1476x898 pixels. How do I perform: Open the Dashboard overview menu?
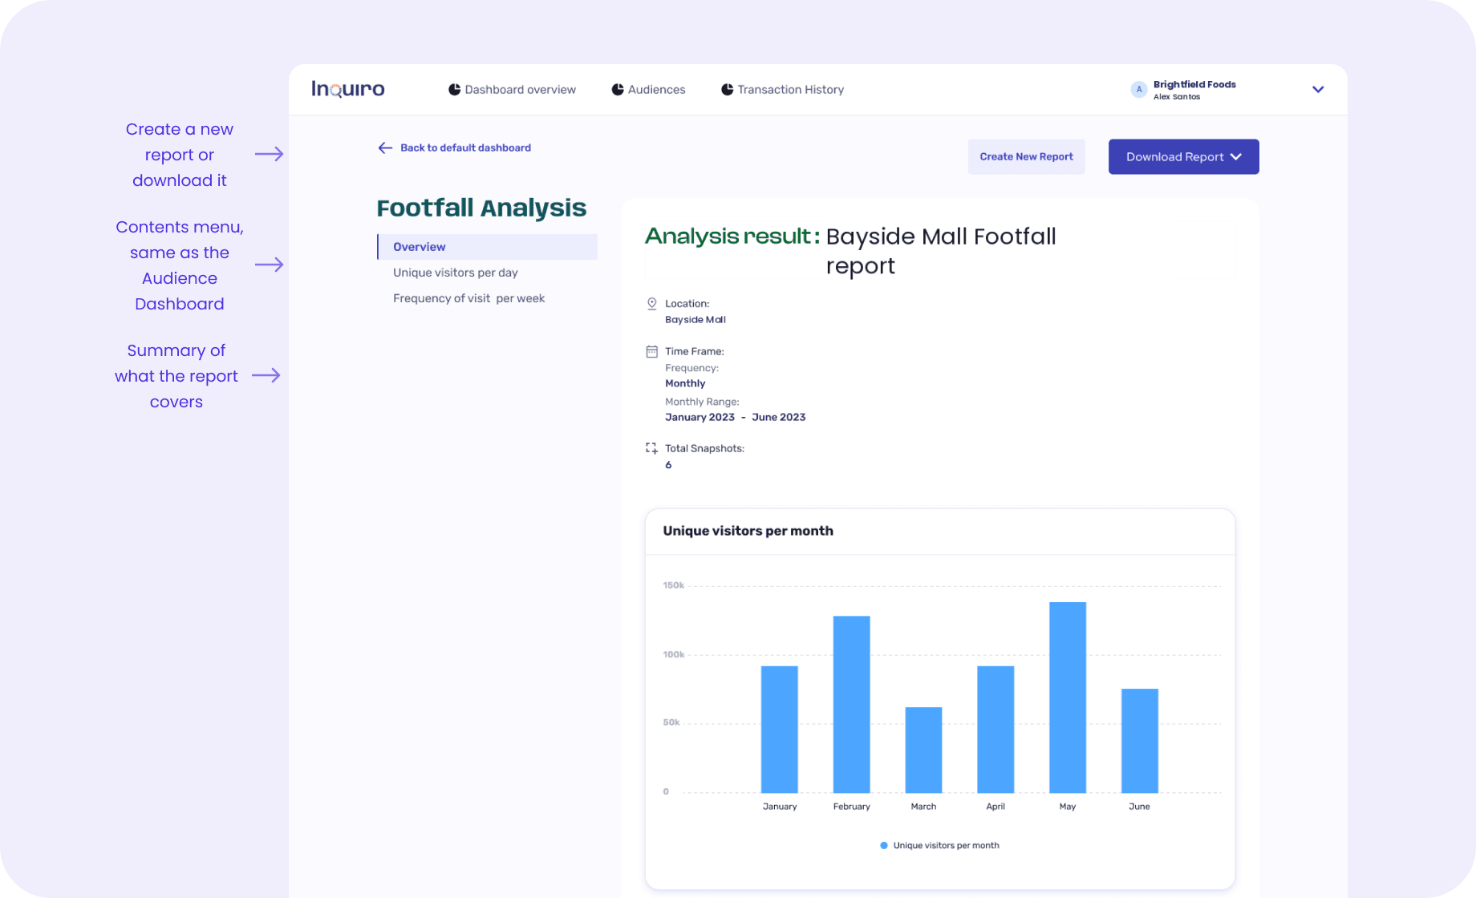(x=512, y=90)
